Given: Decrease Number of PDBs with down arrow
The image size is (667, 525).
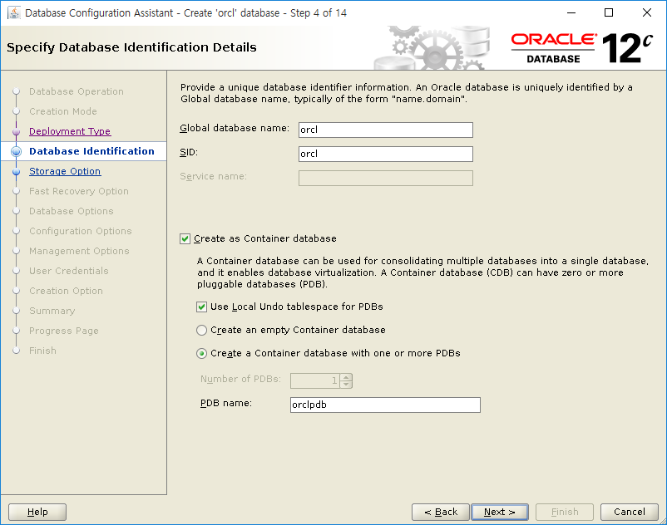Looking at the screenshot, I should (x=346, y=384).
